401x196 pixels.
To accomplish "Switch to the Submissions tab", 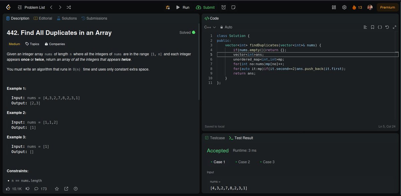I will pyautogui.click(x=94, y=18).
